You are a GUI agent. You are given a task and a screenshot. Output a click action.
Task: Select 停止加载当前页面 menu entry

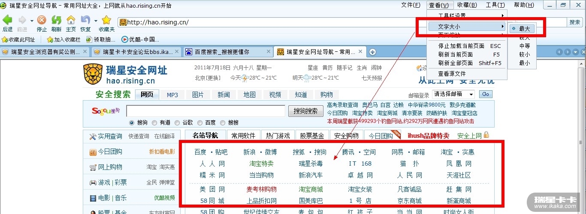click(467, 46)
